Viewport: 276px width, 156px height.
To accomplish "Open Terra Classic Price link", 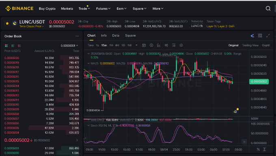I will click(x=31, y=26).
